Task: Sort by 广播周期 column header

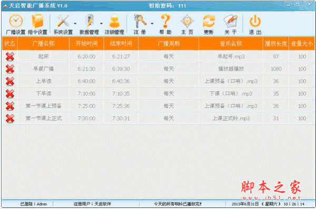Action: [x=169, y=44]
